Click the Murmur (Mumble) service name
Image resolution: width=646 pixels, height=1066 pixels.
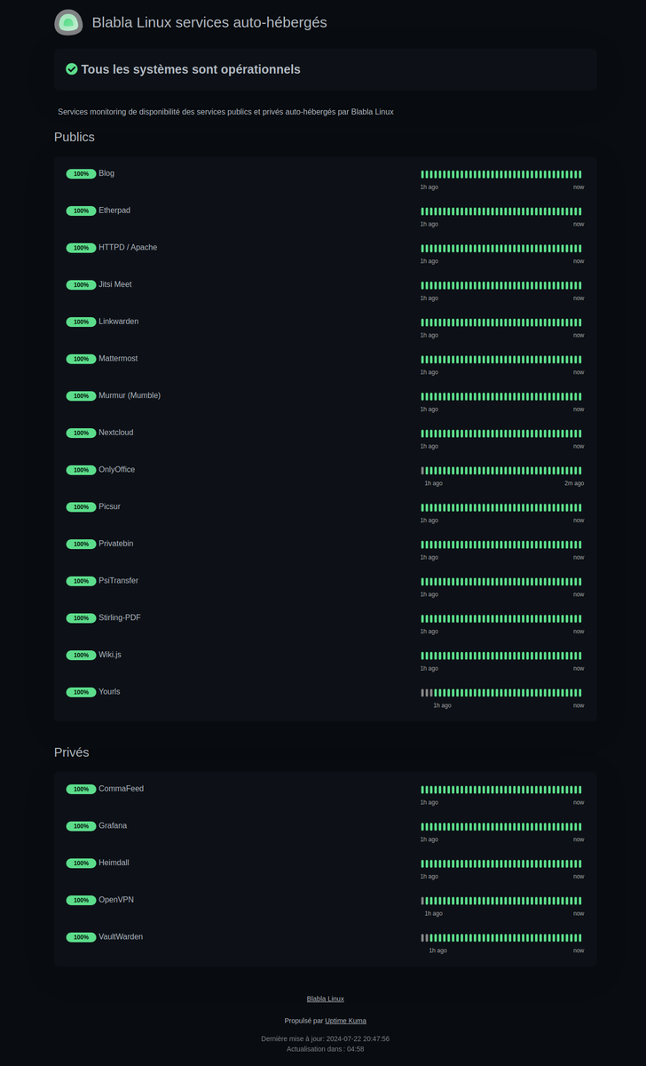pyautogui.click(x=130, y=395)
